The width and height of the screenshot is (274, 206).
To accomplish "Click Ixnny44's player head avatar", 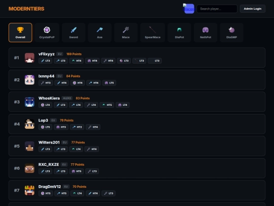I will click(29, 80).
